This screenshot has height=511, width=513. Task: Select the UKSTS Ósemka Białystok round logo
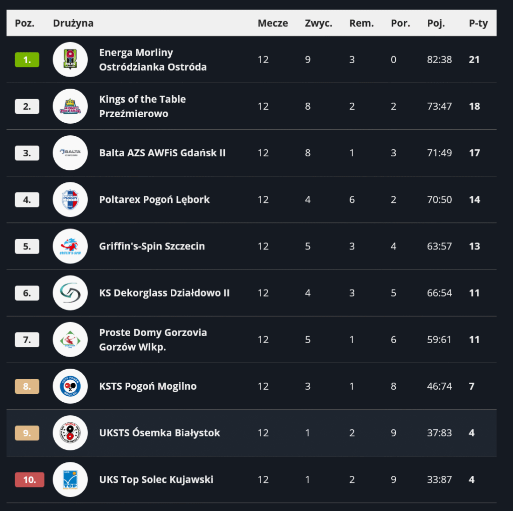[x=70, y=433]
